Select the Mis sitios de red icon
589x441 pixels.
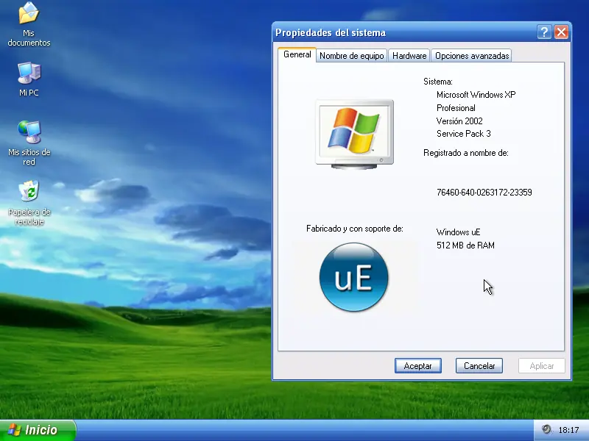tap(29, 143)
